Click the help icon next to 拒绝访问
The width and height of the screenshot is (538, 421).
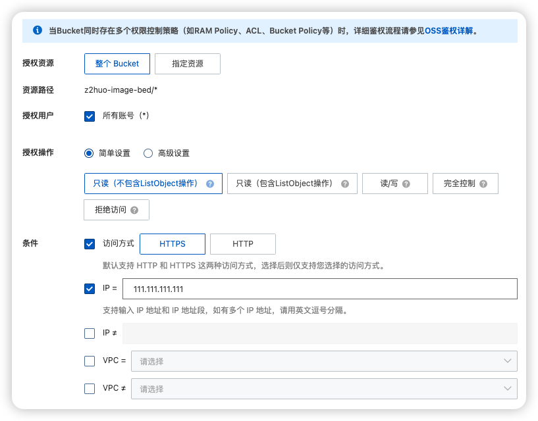coord(134,210)
